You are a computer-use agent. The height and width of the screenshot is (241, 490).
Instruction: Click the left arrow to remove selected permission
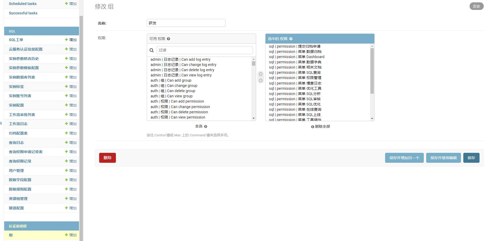pos(261,81)
